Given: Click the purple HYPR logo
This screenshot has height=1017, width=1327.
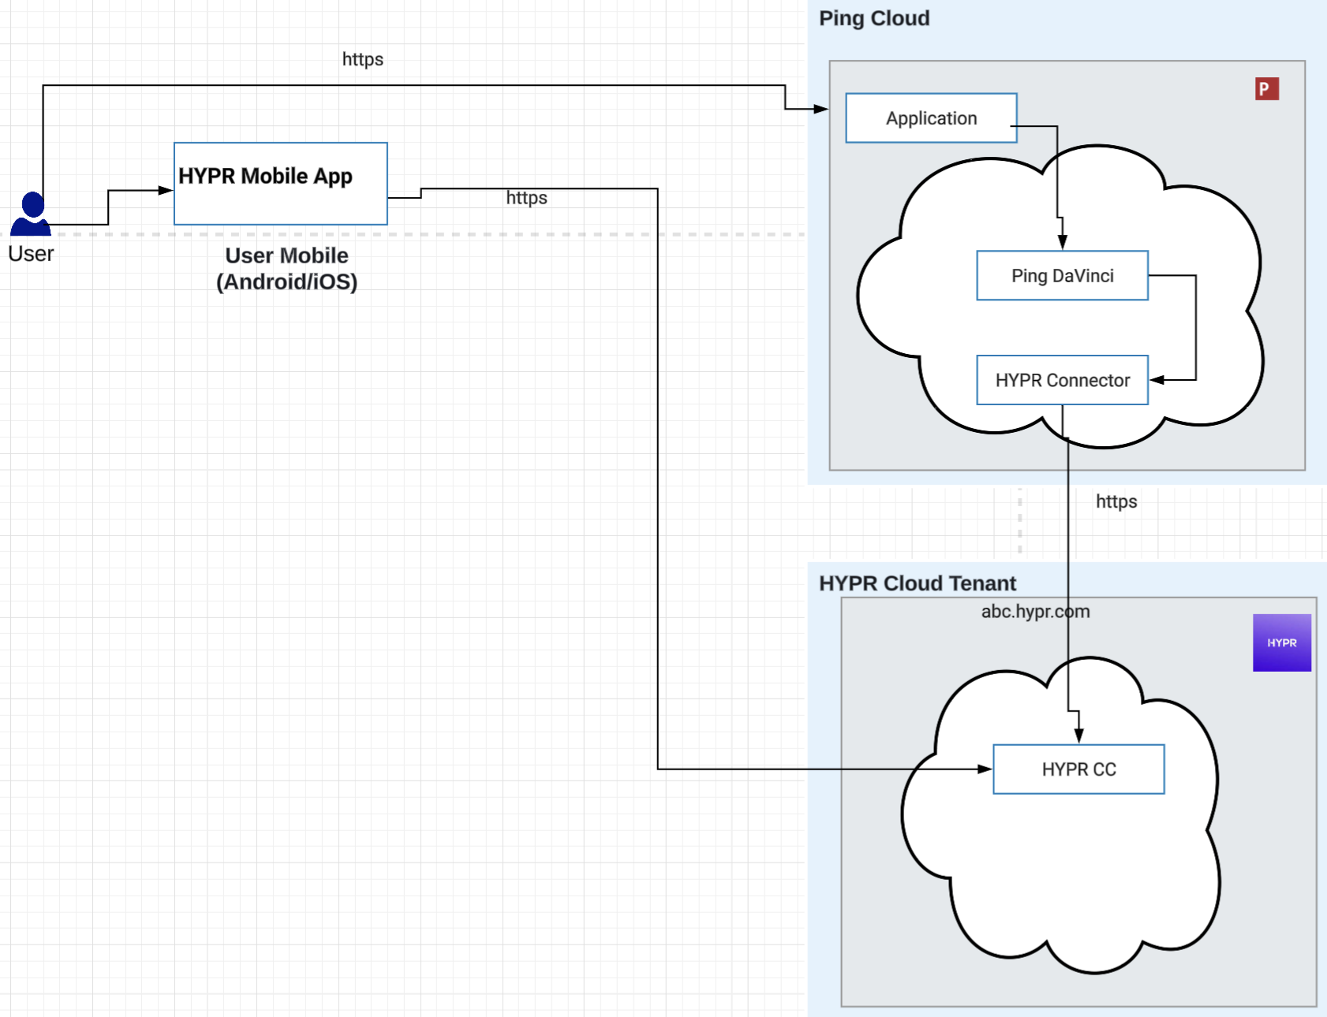Looking at the screenshot, I should point(1281,643).
